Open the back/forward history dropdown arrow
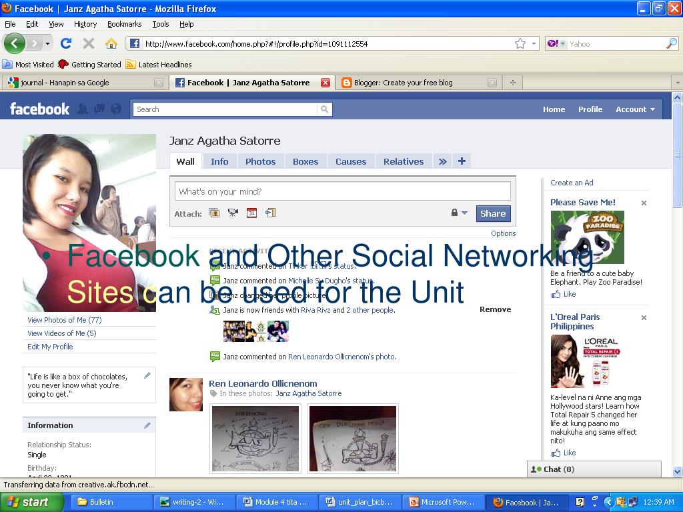The height and width of the screenshot is (512, 683). (x=47, y=43)
